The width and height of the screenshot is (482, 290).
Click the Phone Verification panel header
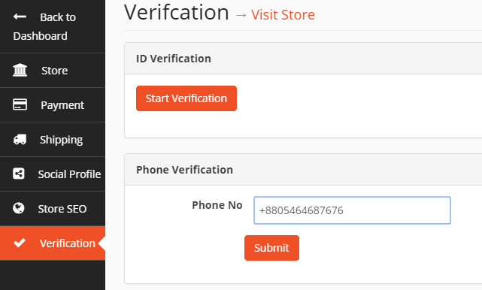pyautogui.click(x=303, y=170)
